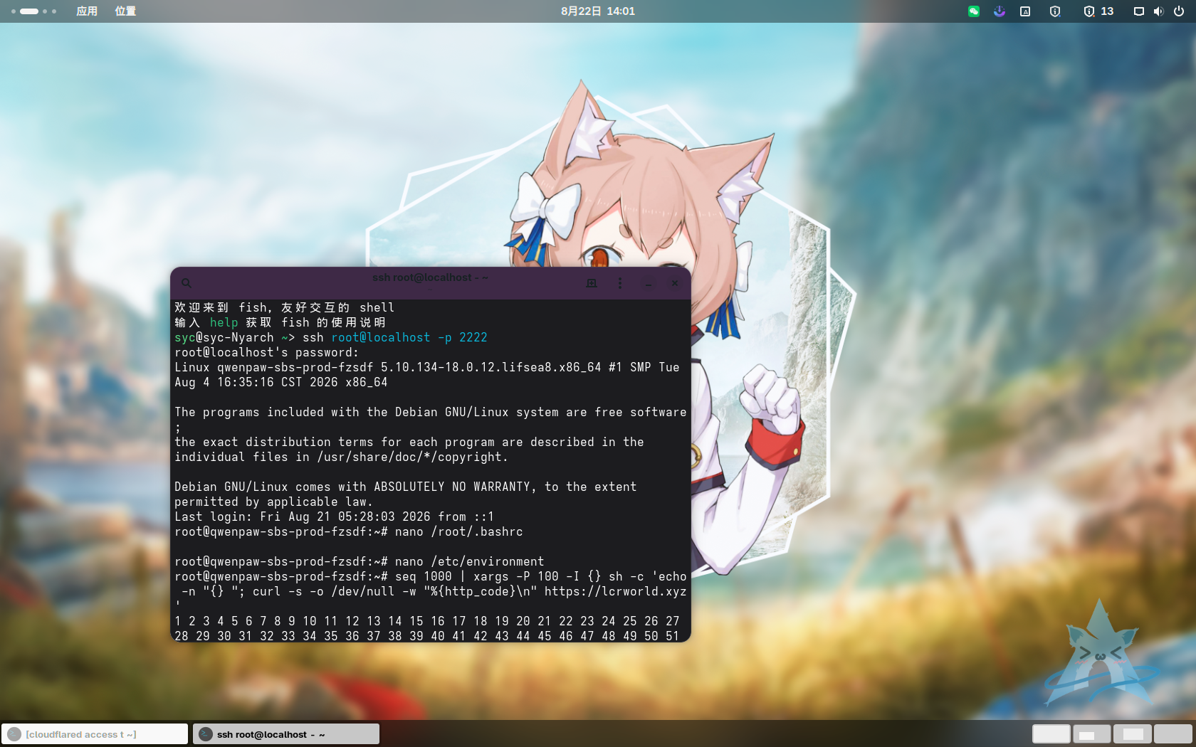Open the 应用 (Applications) menu

(87, 11)
